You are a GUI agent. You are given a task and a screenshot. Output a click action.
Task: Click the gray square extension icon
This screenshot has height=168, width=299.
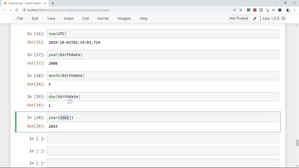click(261, 10)
